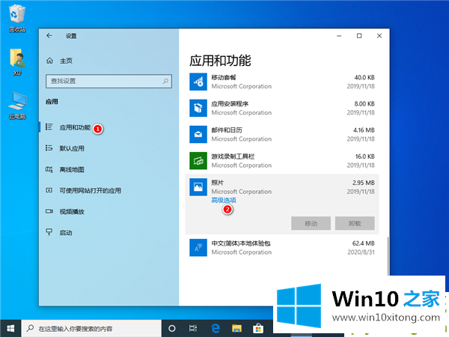
Task: Click the back arrow in Settings
Action: coord(49,35)
